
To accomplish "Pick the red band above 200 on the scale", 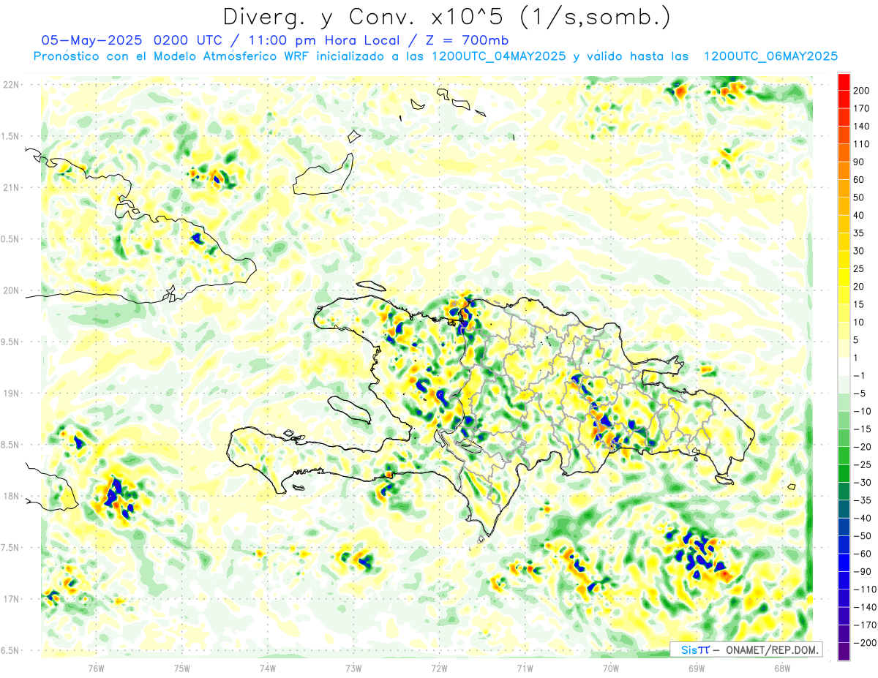I will (844, 81).
